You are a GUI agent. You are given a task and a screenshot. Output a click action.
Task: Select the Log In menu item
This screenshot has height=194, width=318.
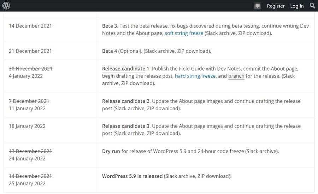pos(297,6)
